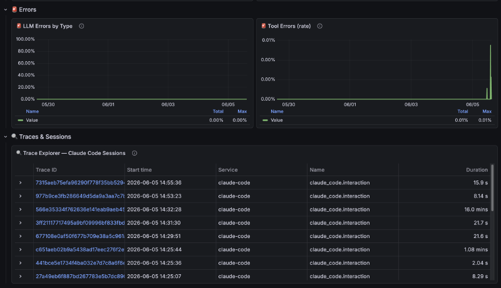
Task: Open info icon for LLM Errors by Type
Action: [x=81, y=26]
